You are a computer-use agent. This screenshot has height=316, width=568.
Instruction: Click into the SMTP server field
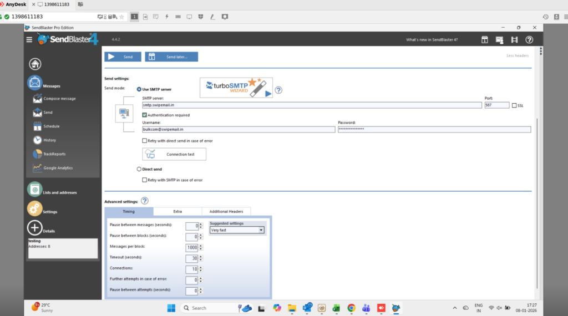pyautogui.click(x=311, y=105)
